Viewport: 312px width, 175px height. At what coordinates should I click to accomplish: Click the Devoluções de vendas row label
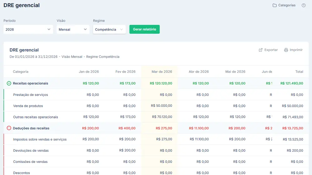pos(31,151)
